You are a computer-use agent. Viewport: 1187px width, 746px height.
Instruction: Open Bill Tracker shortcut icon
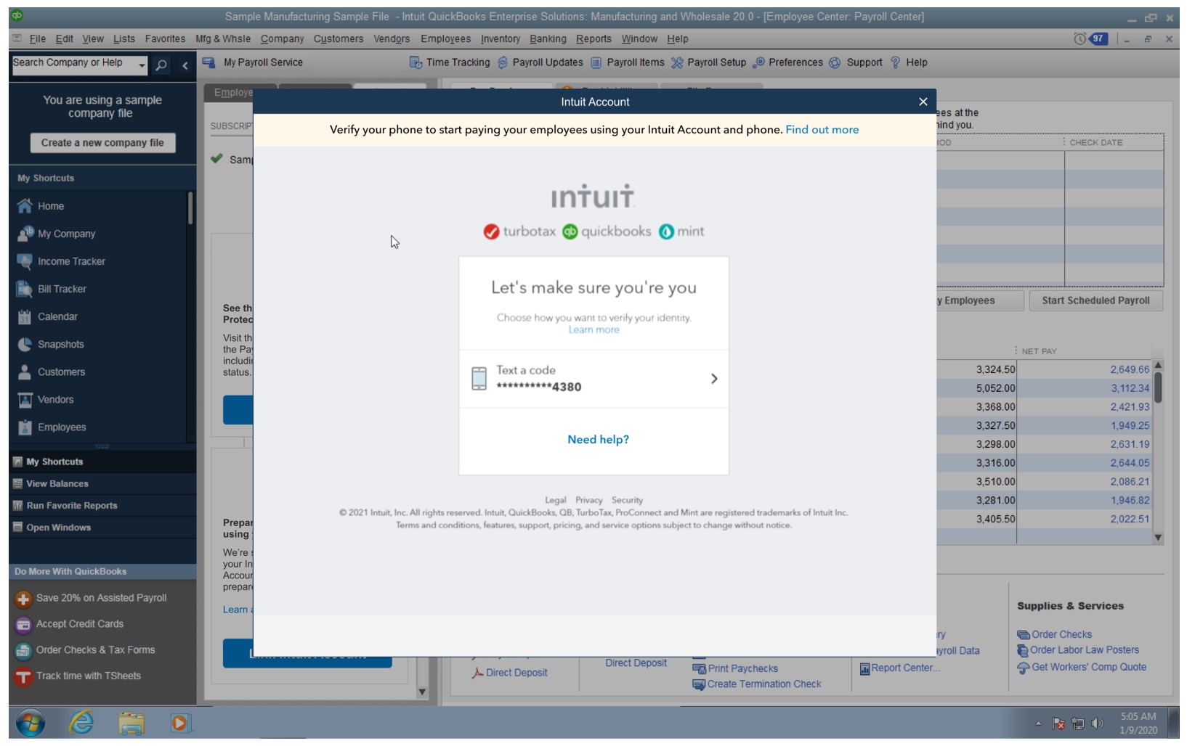click(25, 289)
